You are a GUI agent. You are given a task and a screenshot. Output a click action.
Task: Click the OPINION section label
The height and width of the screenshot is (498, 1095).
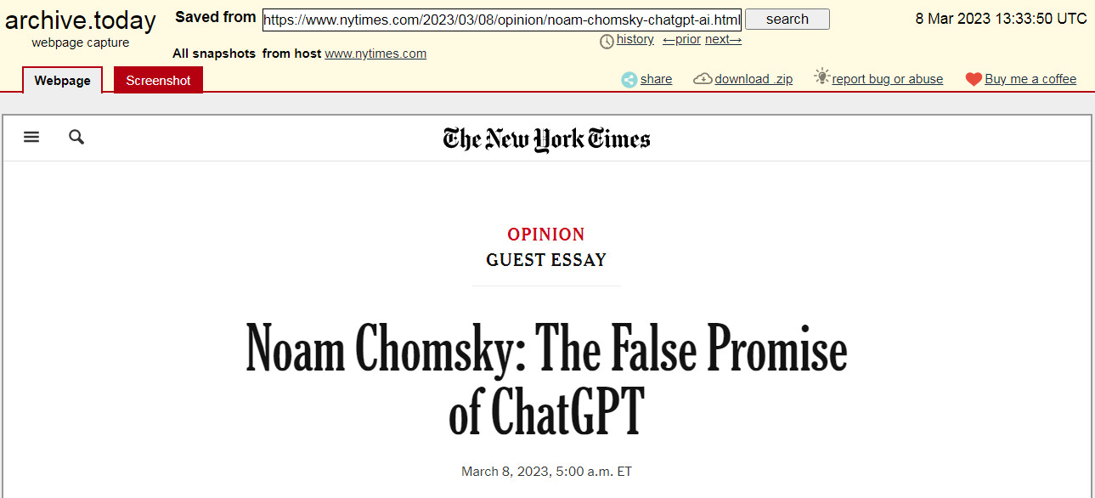(546, 235)
